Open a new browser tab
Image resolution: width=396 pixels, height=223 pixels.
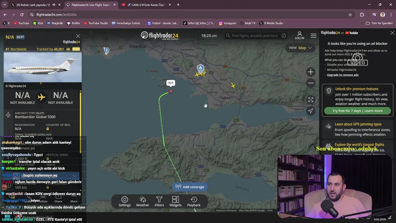coord(178,5)
